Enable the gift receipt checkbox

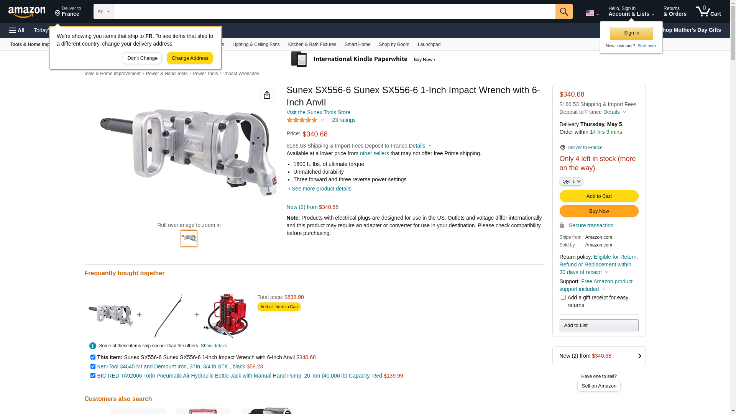pos(563,297)
